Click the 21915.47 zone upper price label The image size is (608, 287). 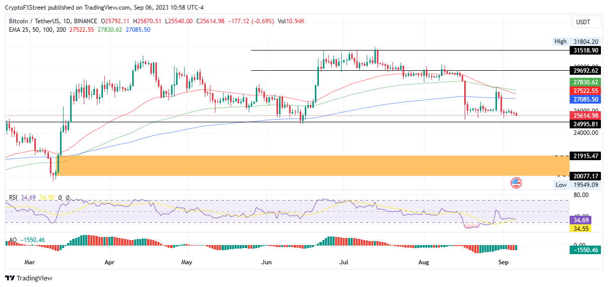585,156
